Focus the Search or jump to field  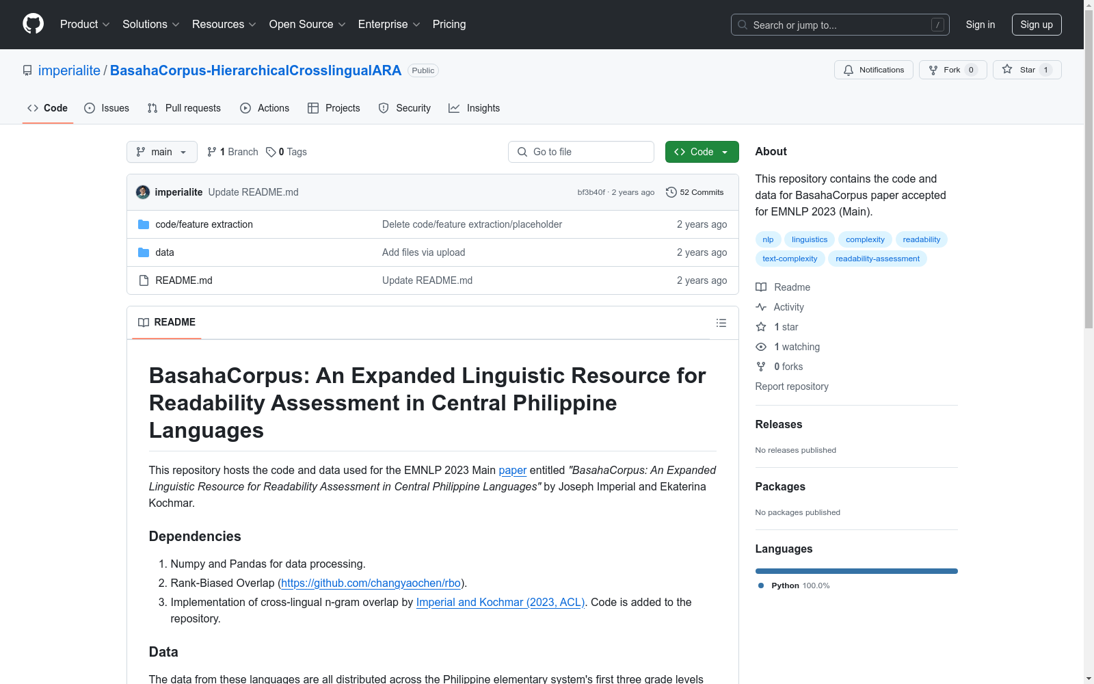point(840,25)
